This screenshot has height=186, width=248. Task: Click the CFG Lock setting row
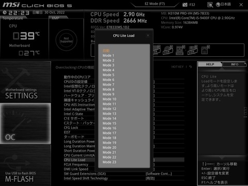tap(123, 128)
